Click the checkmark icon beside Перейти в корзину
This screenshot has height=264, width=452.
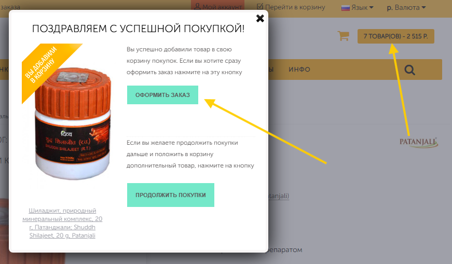[261, 7]
